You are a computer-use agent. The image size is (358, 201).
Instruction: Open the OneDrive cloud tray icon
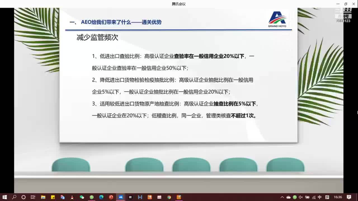coord(288,197)
